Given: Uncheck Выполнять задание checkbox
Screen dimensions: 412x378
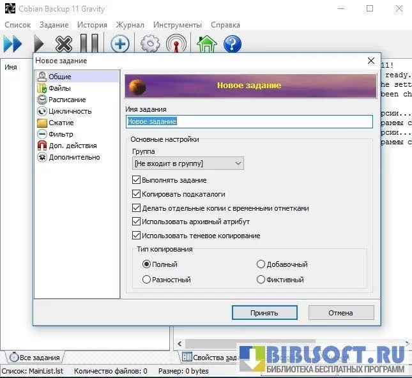Looking at the screenshot, I should pos(136,180).
